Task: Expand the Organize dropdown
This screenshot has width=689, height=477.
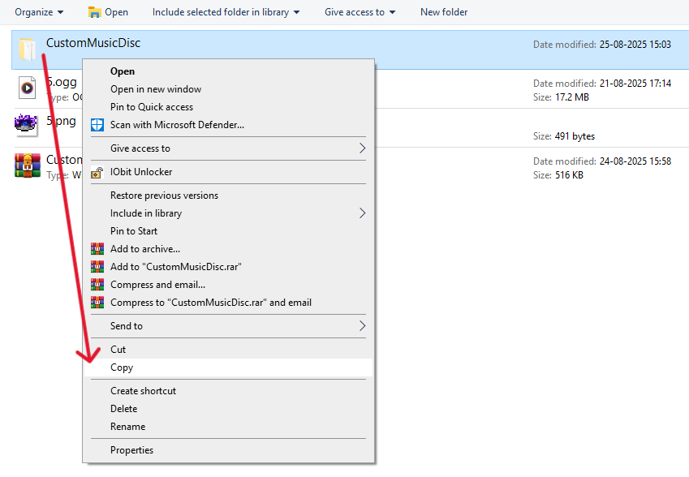Action: [39, 12]
